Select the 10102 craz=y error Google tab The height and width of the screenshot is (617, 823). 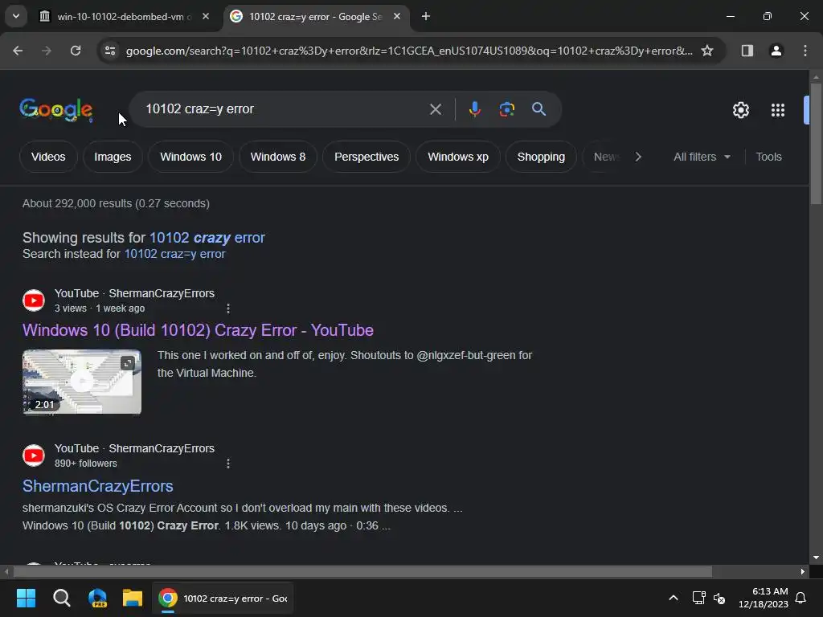[315, 17]
